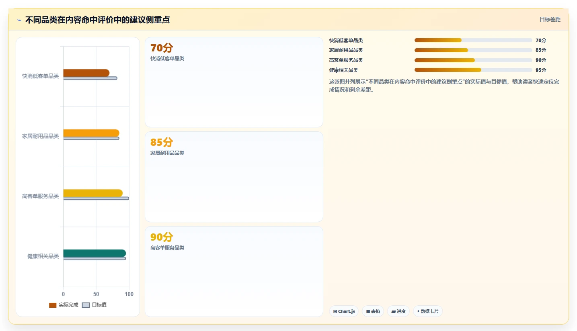Click the 快消低客单品类 chart axis label
The height and width of the screenshot is (331, 577).
(x=41, y=76)
